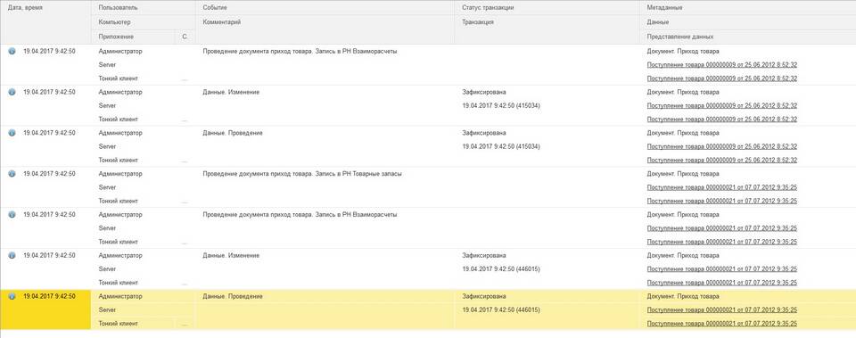Click Документ. Приход товара in Товарные запасы row
856x338 pixels.
[x=683, y=174]
